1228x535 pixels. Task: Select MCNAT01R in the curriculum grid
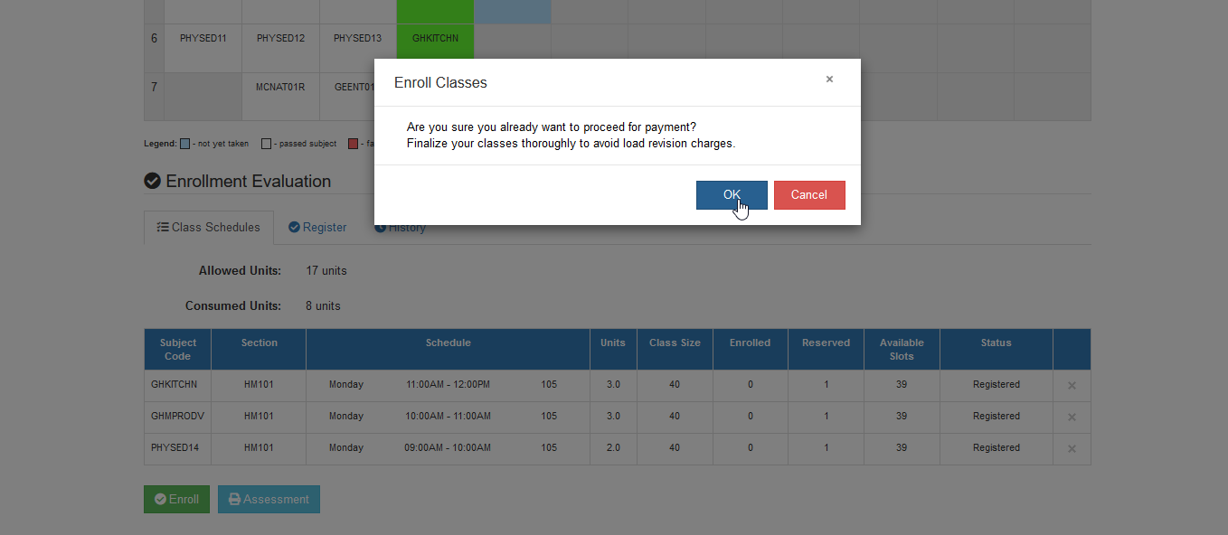tap(280, 87)
